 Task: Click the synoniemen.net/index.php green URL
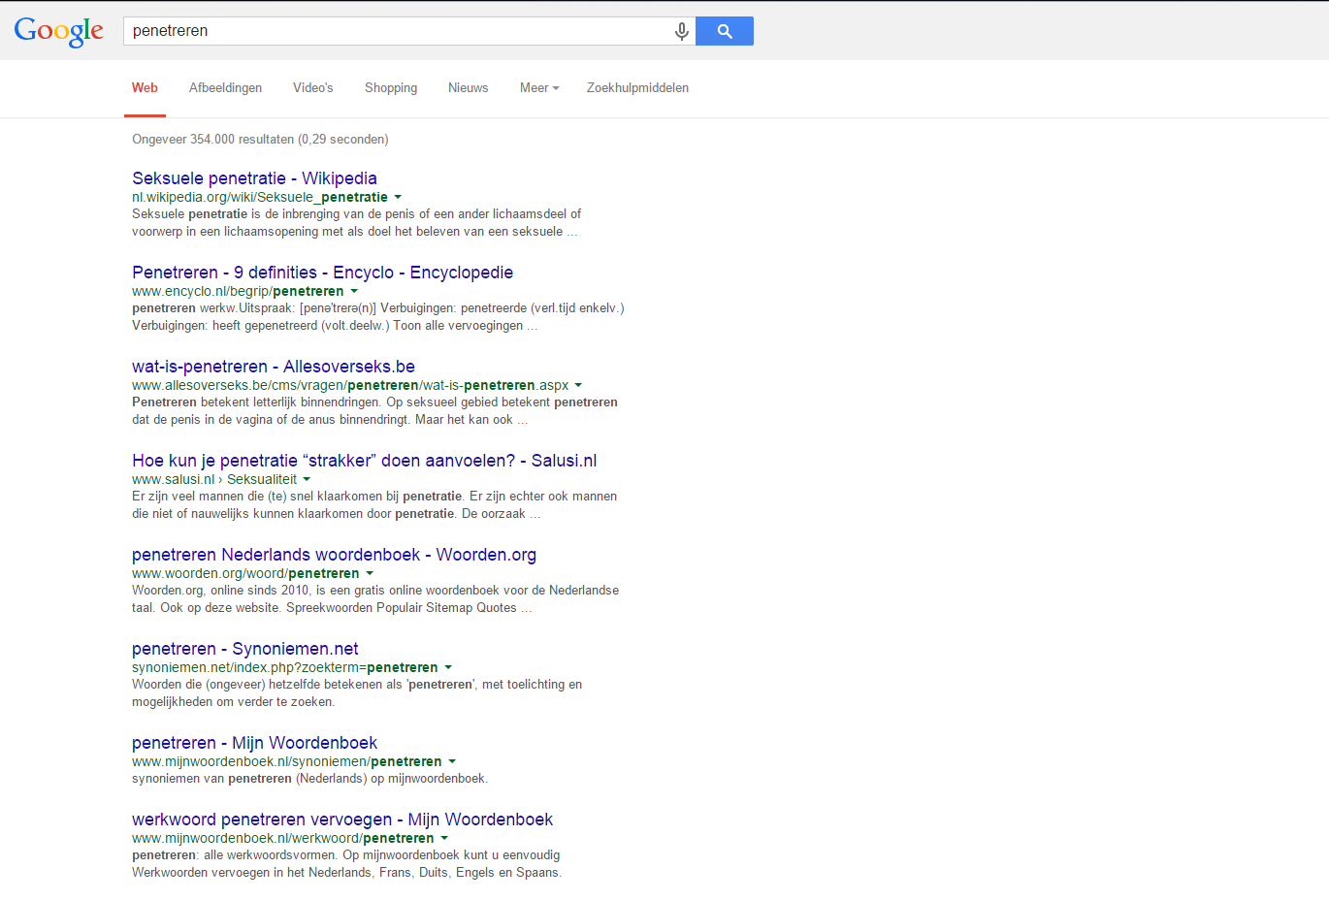pos(285,667)
